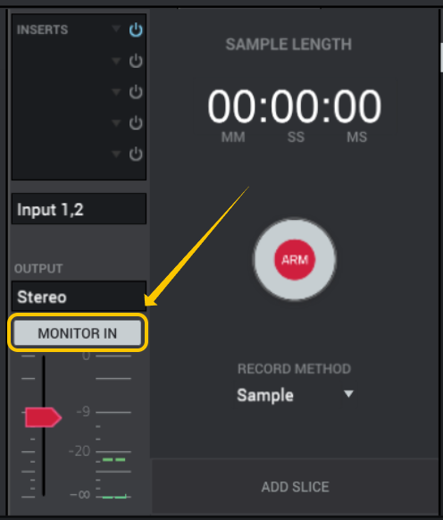Click the ADD SLICE button
443x520 pixels.
point(295,487)
